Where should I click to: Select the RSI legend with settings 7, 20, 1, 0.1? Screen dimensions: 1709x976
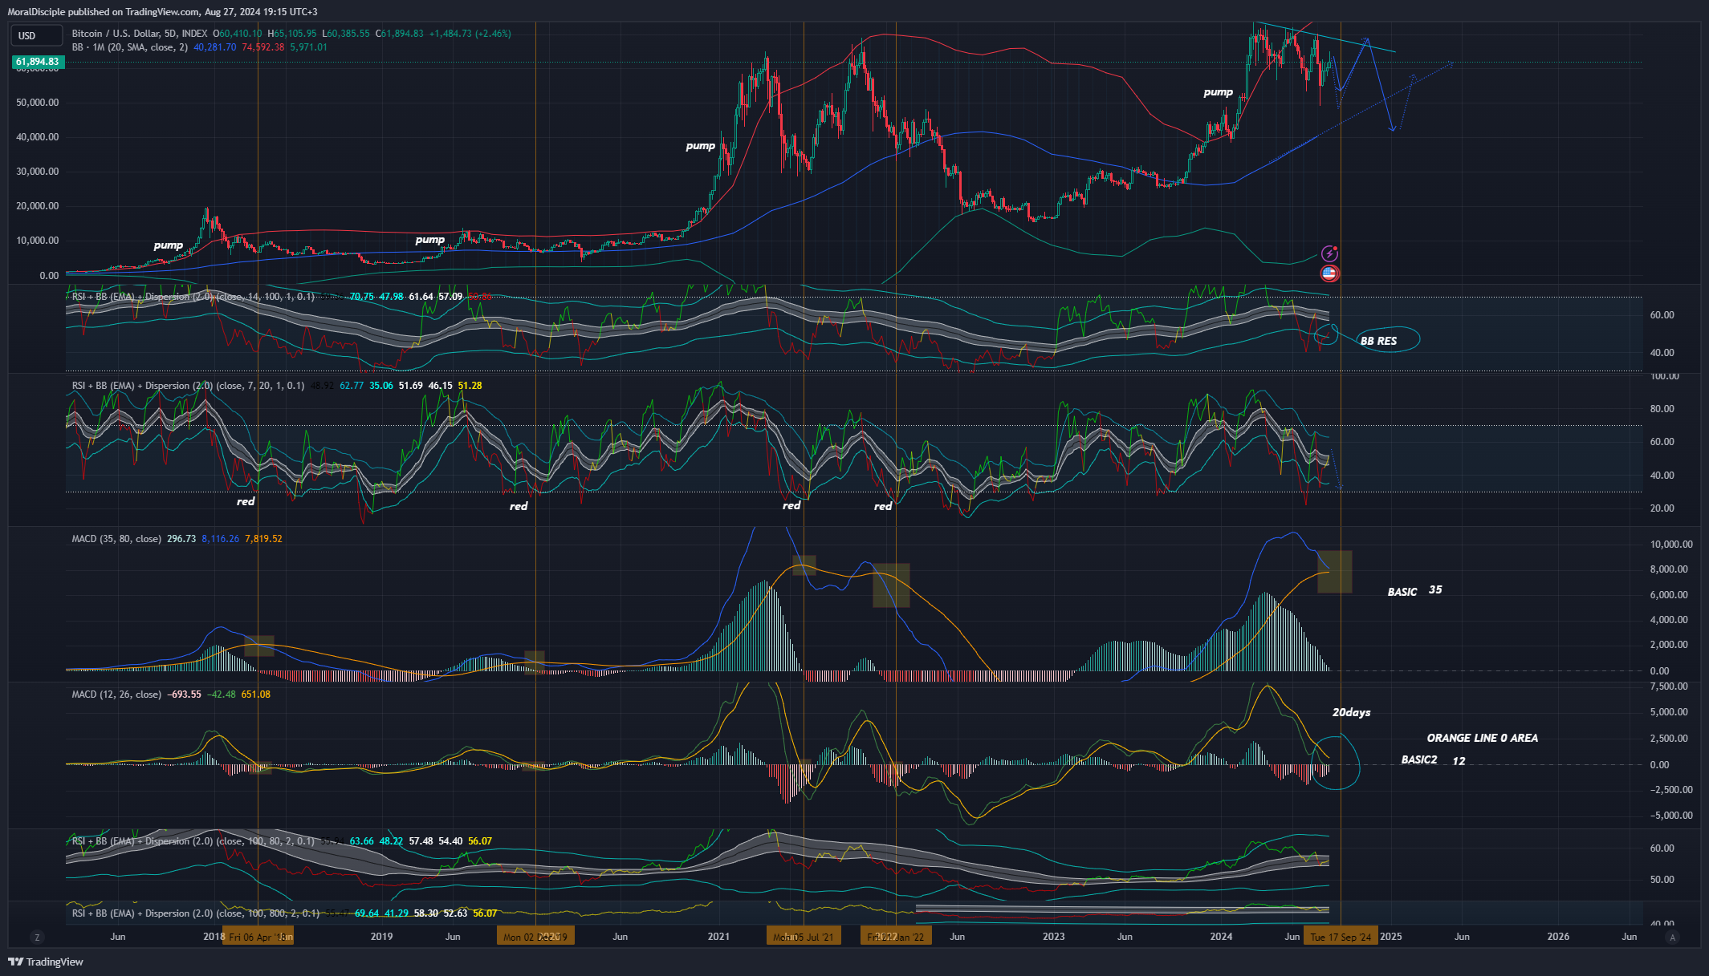188,386
